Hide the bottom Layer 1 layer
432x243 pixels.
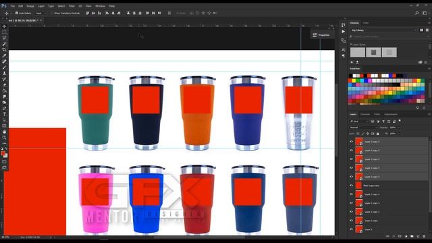click(351, 230)
